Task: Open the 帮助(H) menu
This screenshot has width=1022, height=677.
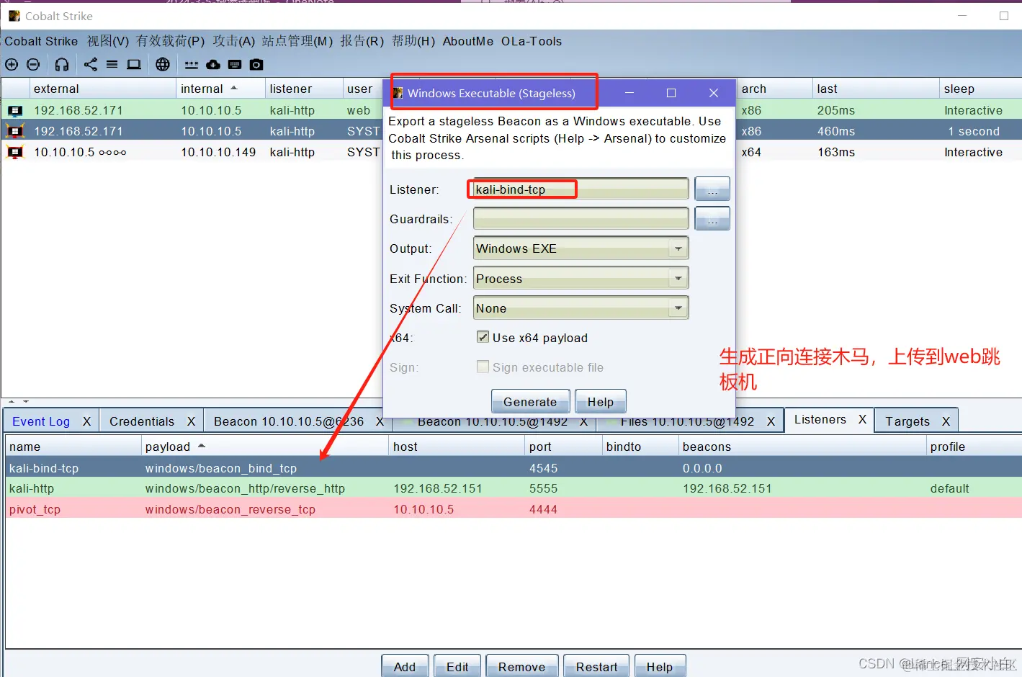Action: point(413,41)
